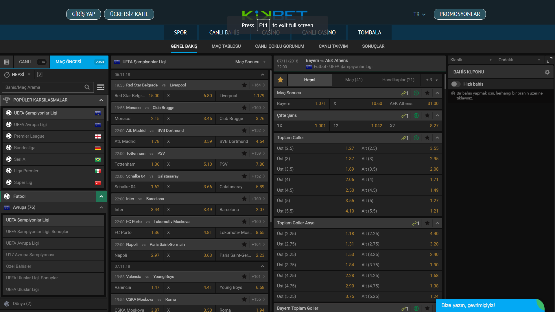
Task: Open more markets +164 for Red Star Belgrade
Action: tap(258, 85)
